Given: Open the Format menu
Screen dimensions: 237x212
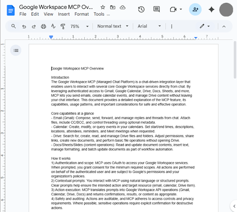Looking at the screenshot, I should (81, 14).
